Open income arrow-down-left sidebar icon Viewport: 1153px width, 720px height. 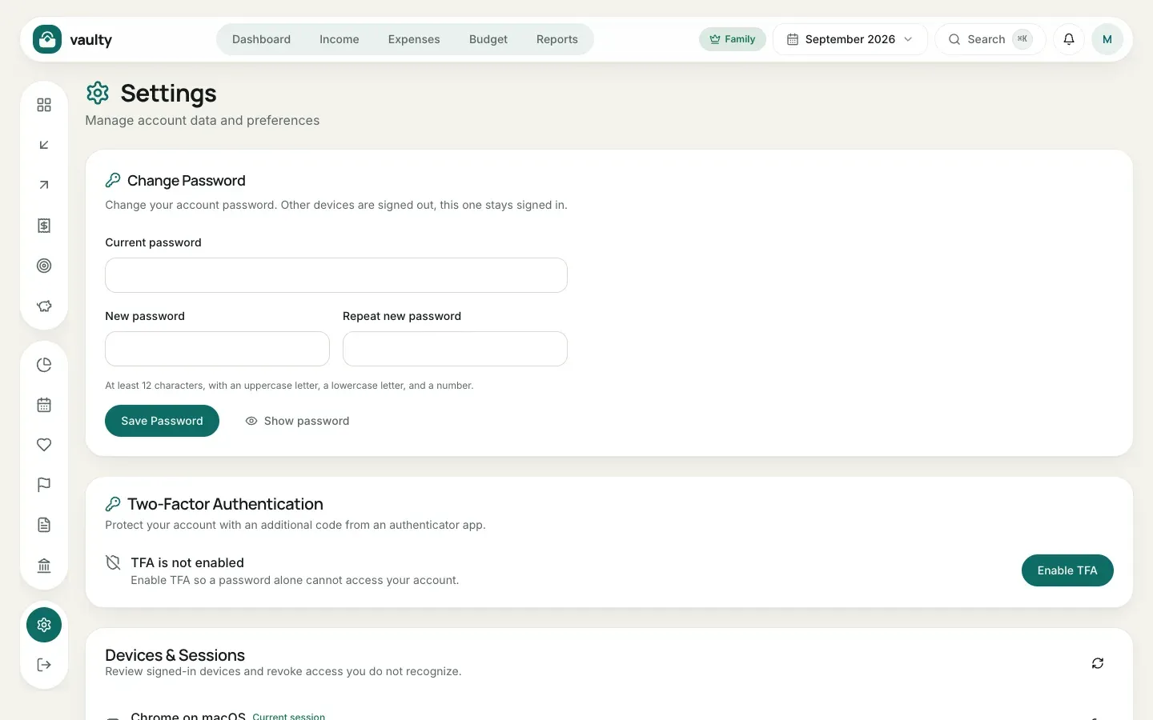(x=44, y=145)
